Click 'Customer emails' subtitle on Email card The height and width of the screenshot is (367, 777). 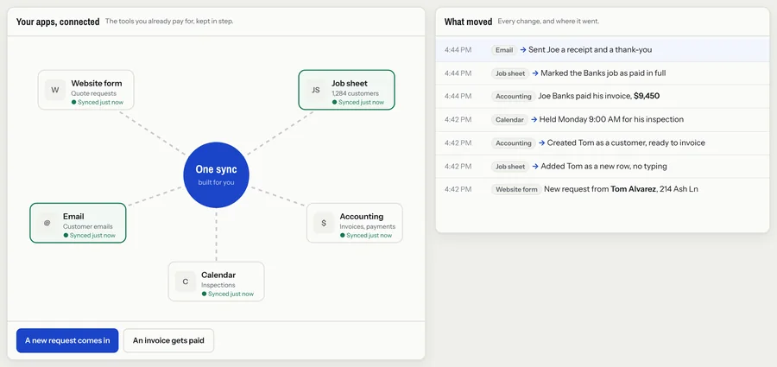(88, 226)
